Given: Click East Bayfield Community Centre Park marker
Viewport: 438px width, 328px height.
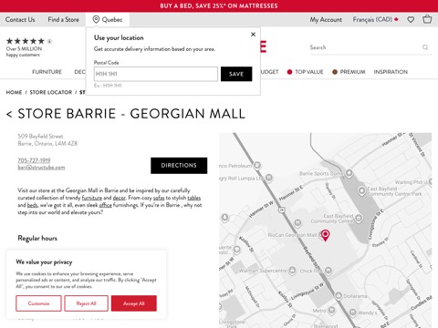Looking at the screenshot, I should coord(361,191).
